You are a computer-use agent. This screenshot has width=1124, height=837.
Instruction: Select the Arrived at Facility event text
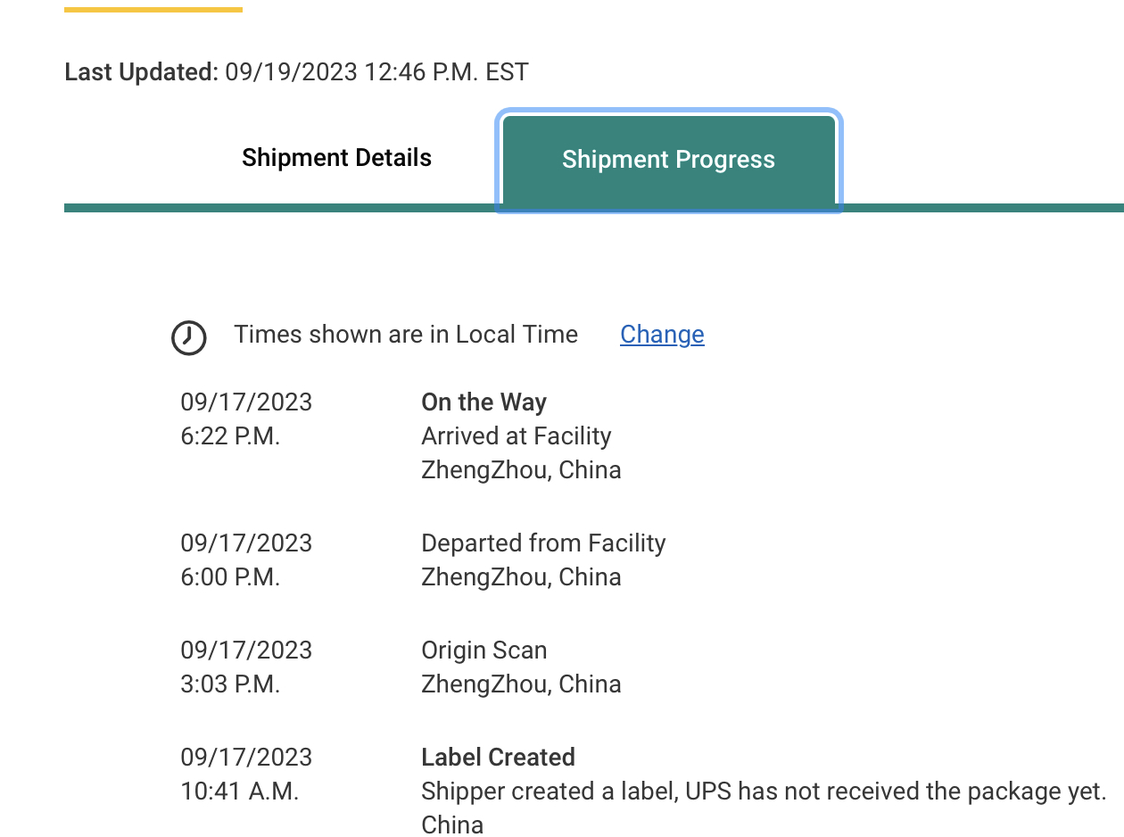(x=516, y=436)
